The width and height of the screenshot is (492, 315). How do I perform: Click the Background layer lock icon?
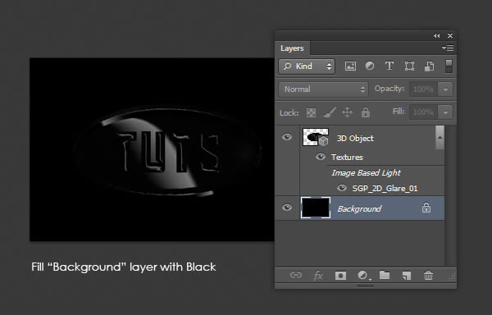(x=426, y=208)
